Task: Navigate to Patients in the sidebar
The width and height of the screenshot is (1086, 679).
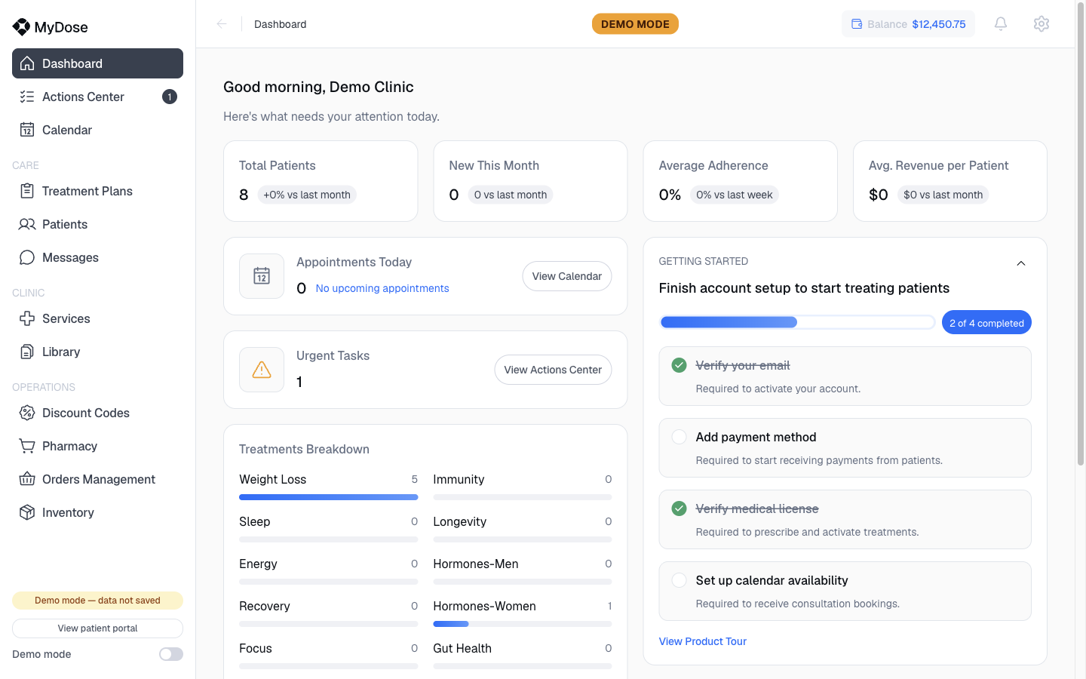Action: (97, 224)
